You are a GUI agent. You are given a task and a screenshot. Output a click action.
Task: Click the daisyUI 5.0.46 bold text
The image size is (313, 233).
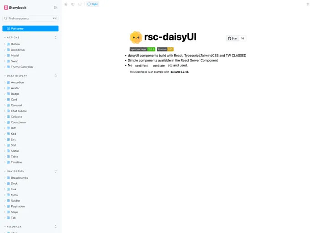coord(180,72)
